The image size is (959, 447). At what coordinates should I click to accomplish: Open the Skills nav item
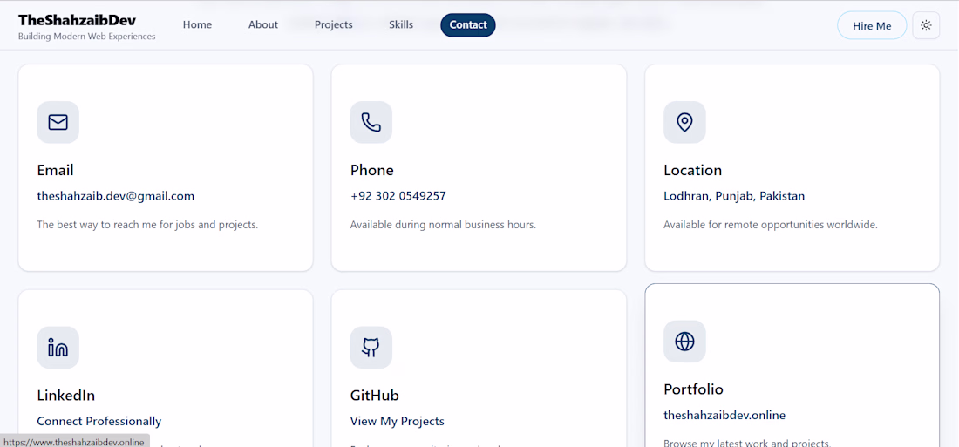[401, 25]
